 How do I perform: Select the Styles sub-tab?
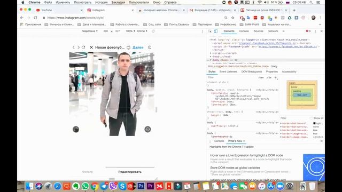pyautogui.click(x=212, y=71)
